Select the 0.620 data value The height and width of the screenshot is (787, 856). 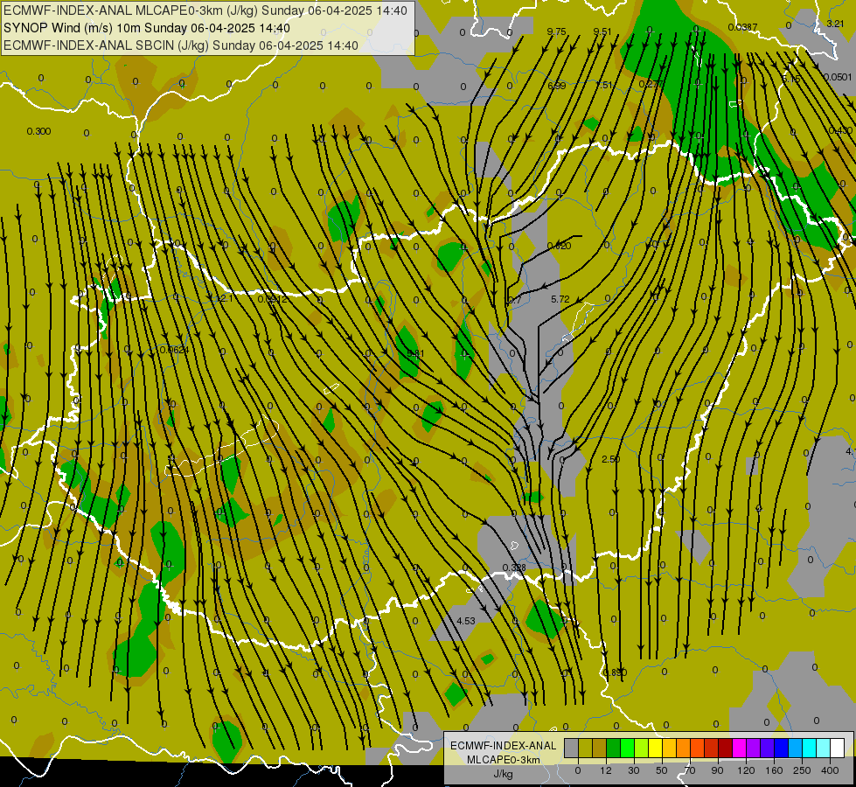point(559,246)
